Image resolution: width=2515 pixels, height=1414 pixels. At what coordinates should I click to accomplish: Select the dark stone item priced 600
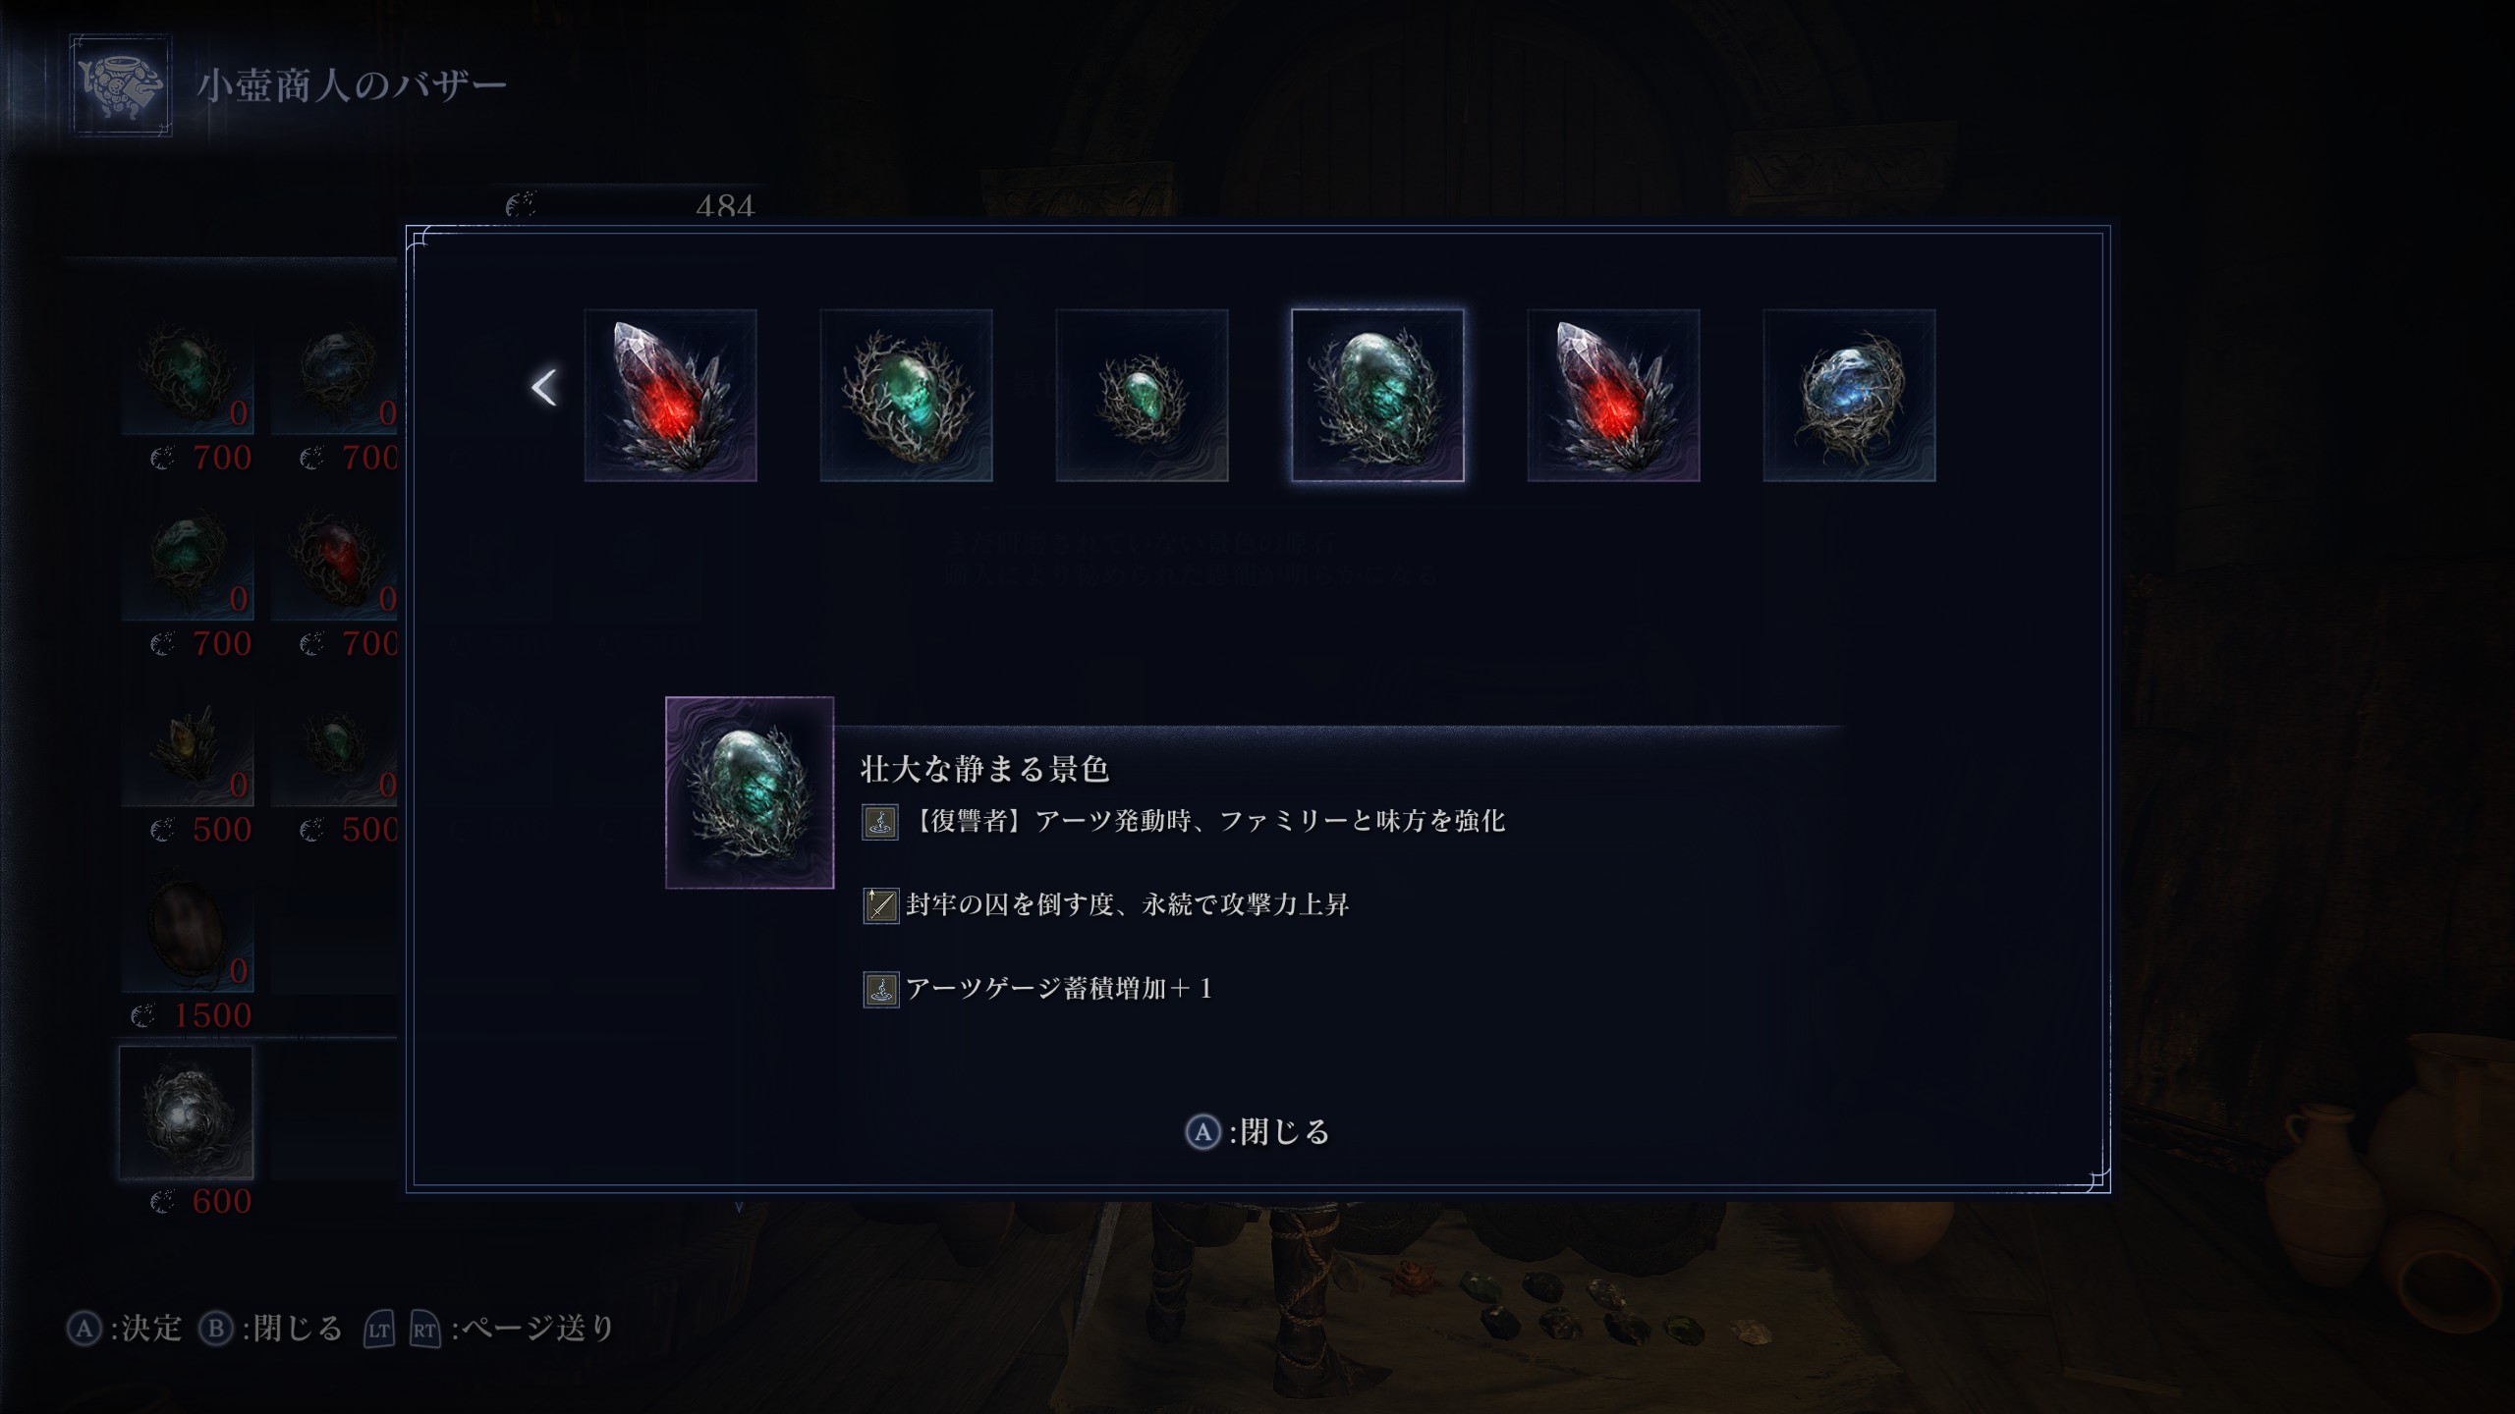coord(187,1113)
